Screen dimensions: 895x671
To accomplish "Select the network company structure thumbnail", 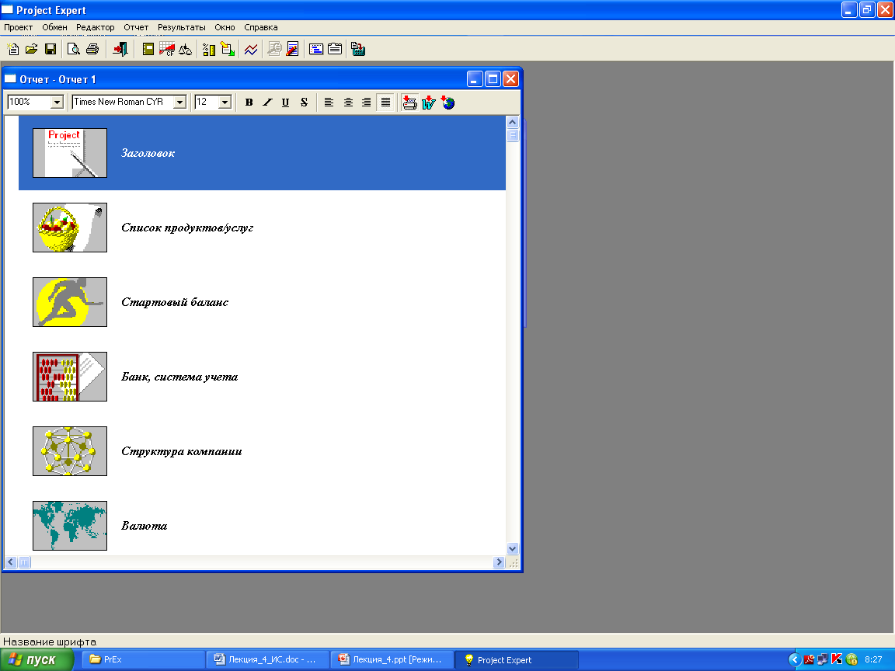I will (70, 451).
